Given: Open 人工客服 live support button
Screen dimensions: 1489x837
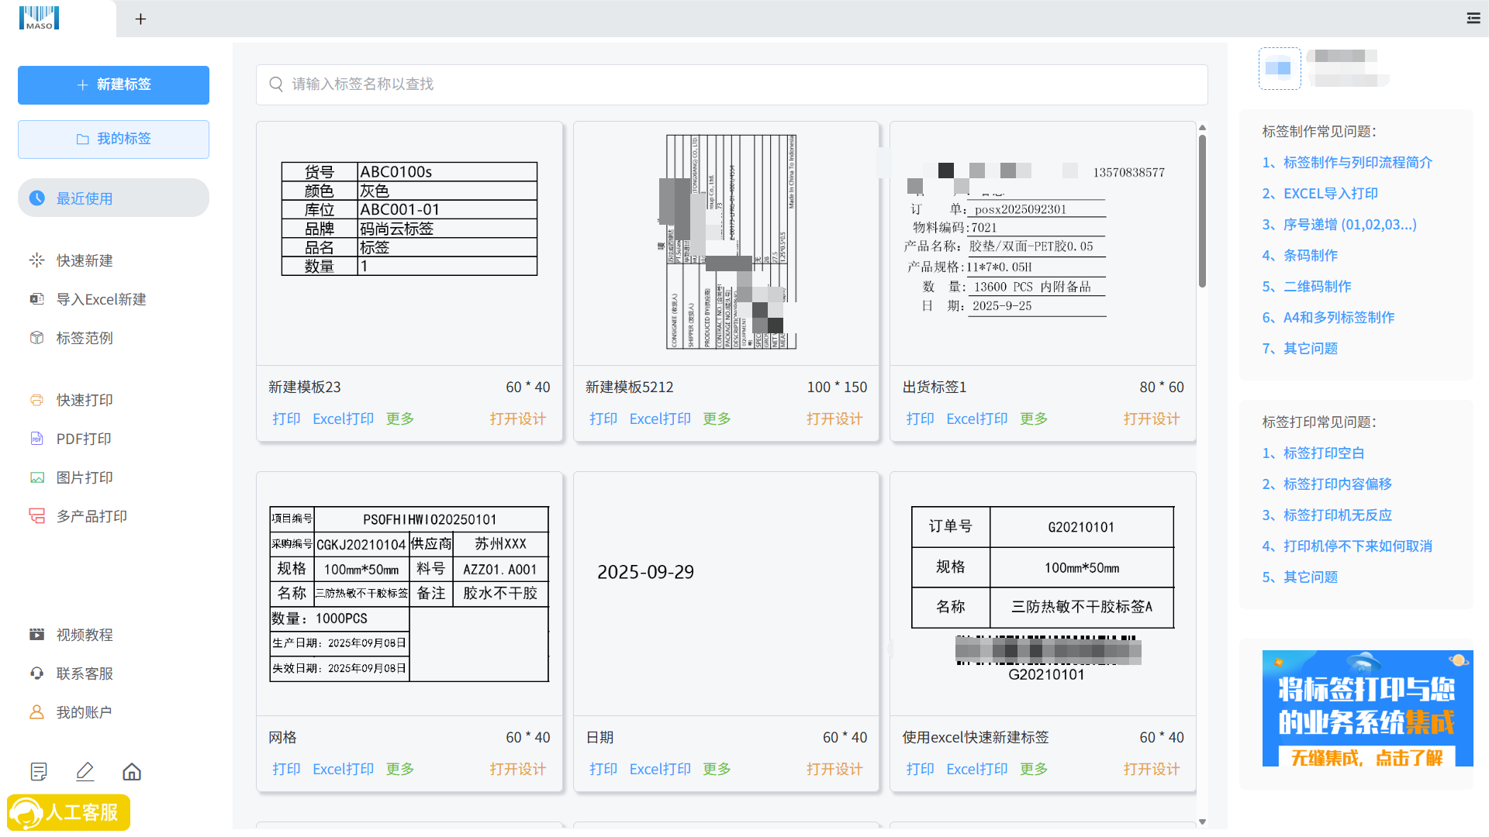Looking at the screenshot, I should click(x=68, y=812).
